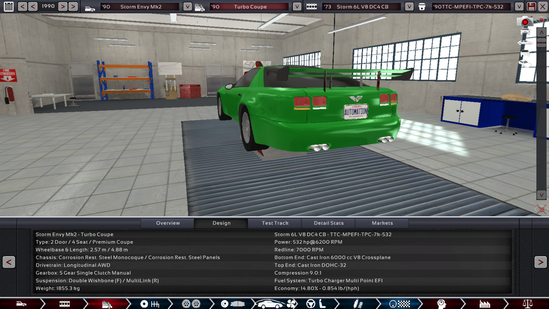This screenshot has width=549, height=309.
Task: Switch to the side car camera view
Action: [x=525, y=43]
